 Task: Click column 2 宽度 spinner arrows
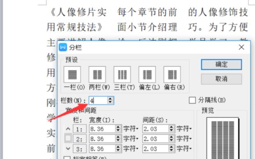coord(118,139)
